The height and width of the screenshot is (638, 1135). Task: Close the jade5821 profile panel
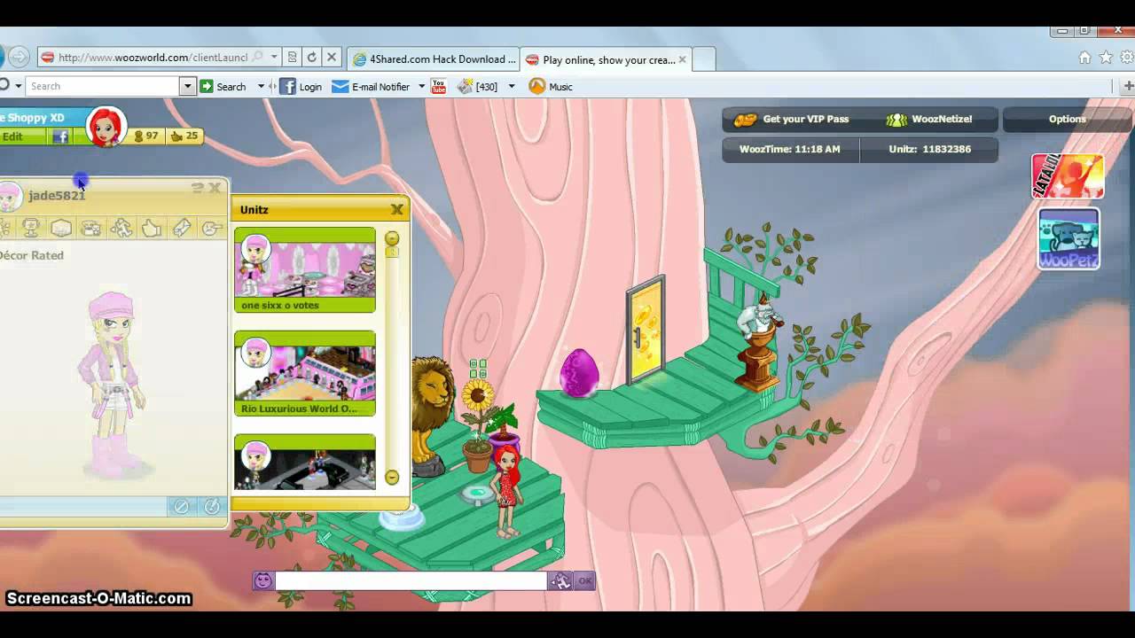click(215, 188)
